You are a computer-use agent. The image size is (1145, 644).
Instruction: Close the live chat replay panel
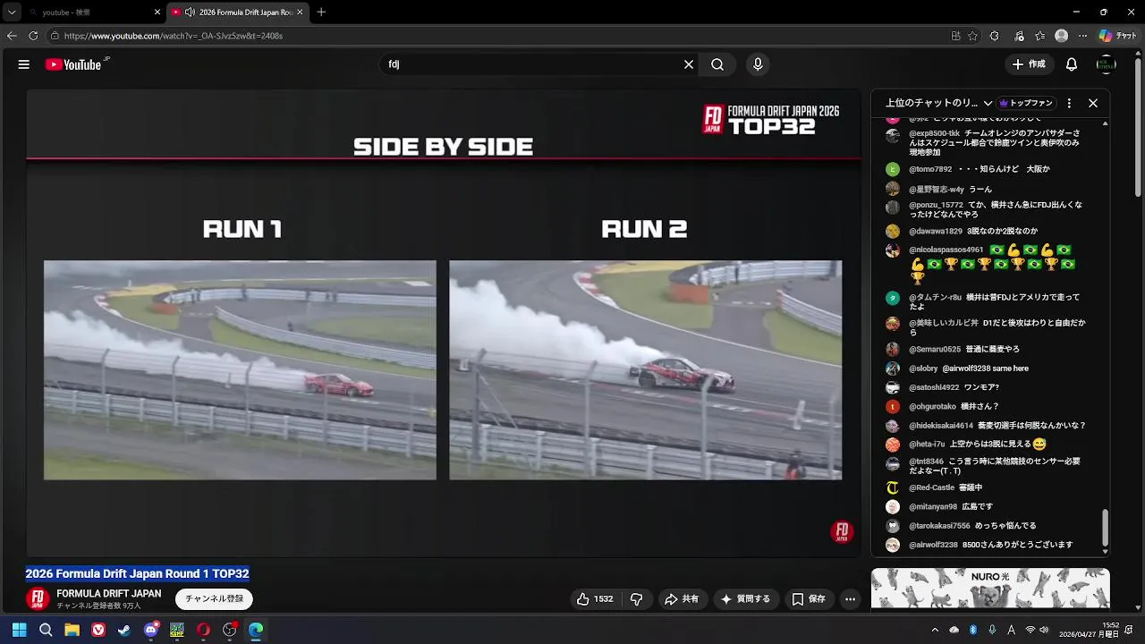pyautogui.click(x=1093, y=103)
